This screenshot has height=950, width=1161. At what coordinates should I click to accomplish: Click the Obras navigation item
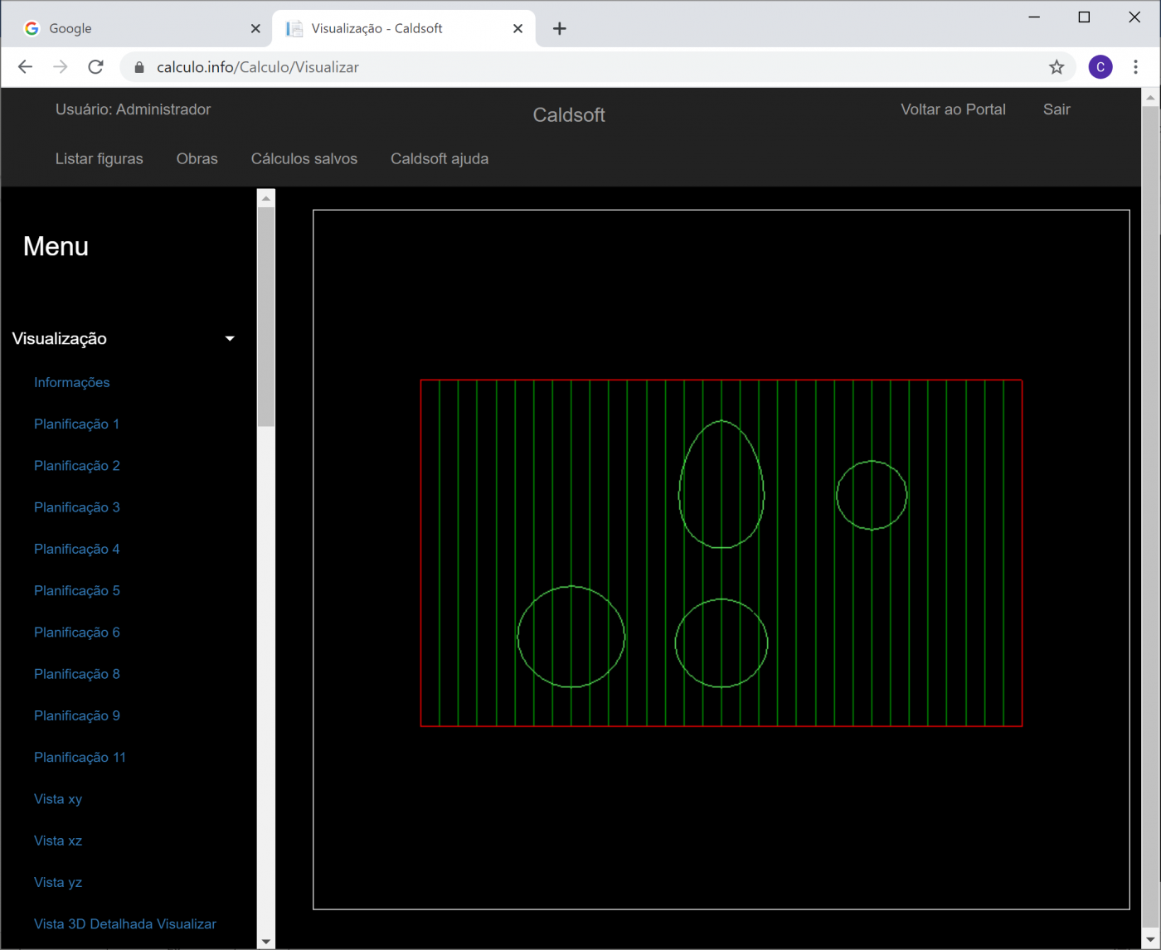197,159
